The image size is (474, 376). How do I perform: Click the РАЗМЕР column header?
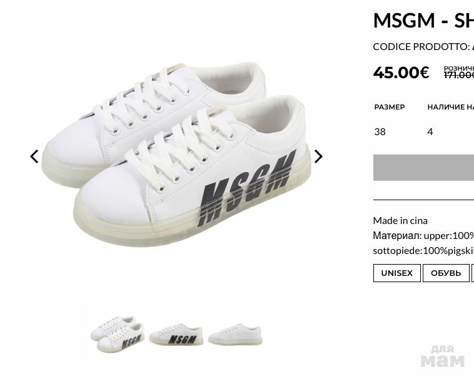coord(389,107)
